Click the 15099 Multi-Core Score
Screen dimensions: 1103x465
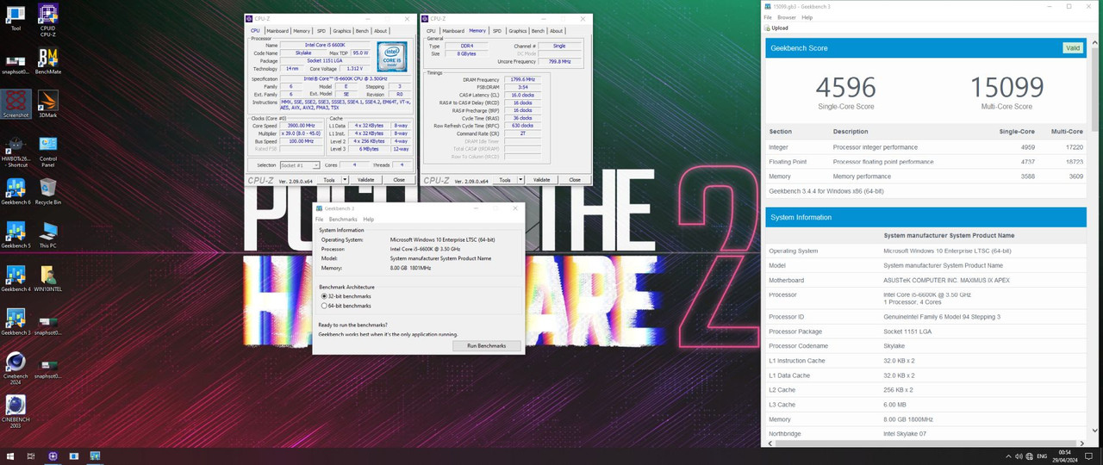[x=1007, y=88]
